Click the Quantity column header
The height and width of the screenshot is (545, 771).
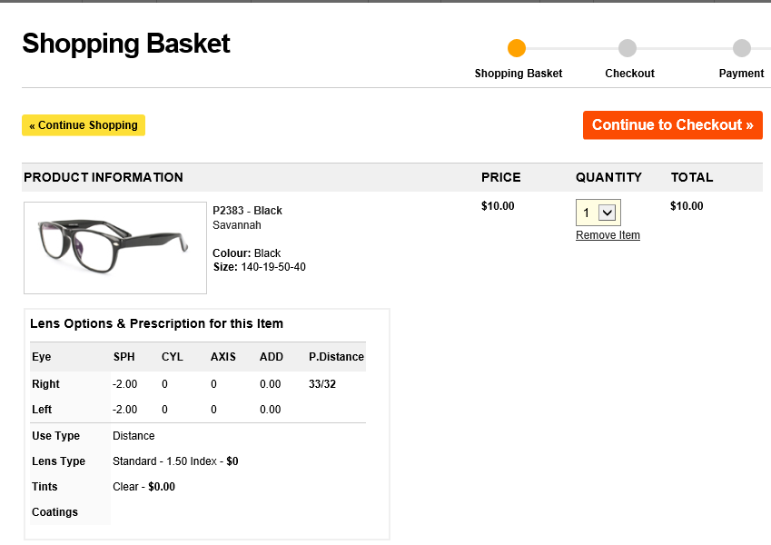[x=608, y=177]
